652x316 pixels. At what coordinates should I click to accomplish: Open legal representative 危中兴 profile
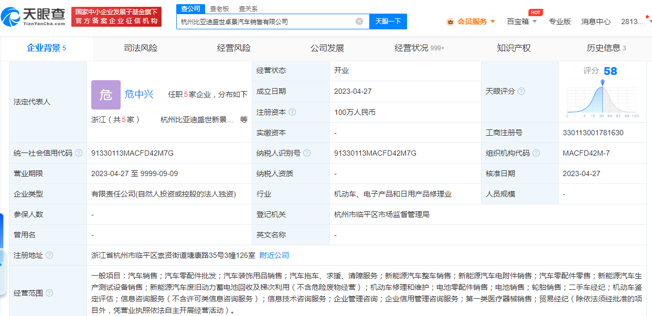click(139, 94)
